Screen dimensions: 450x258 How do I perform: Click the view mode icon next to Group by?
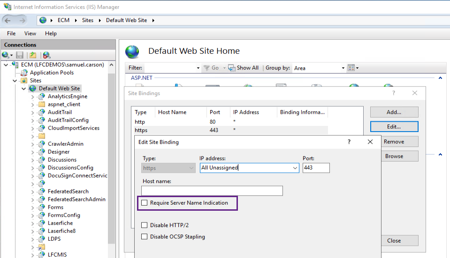click(351, 68)
